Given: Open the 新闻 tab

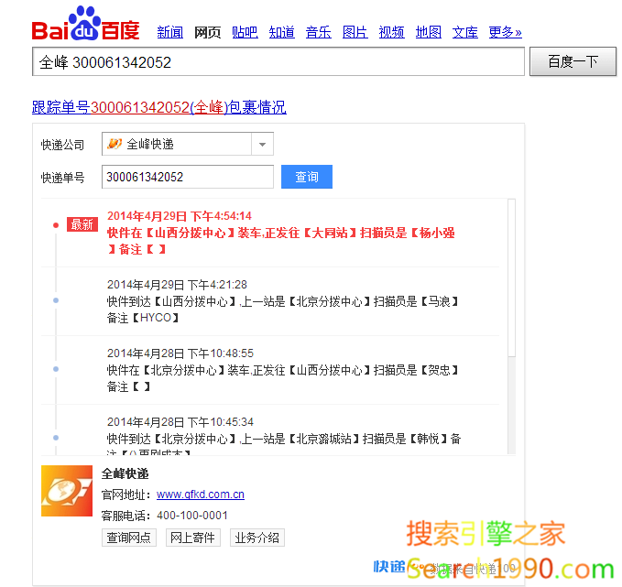Looking at the screenshot, I should click(170, 32).
